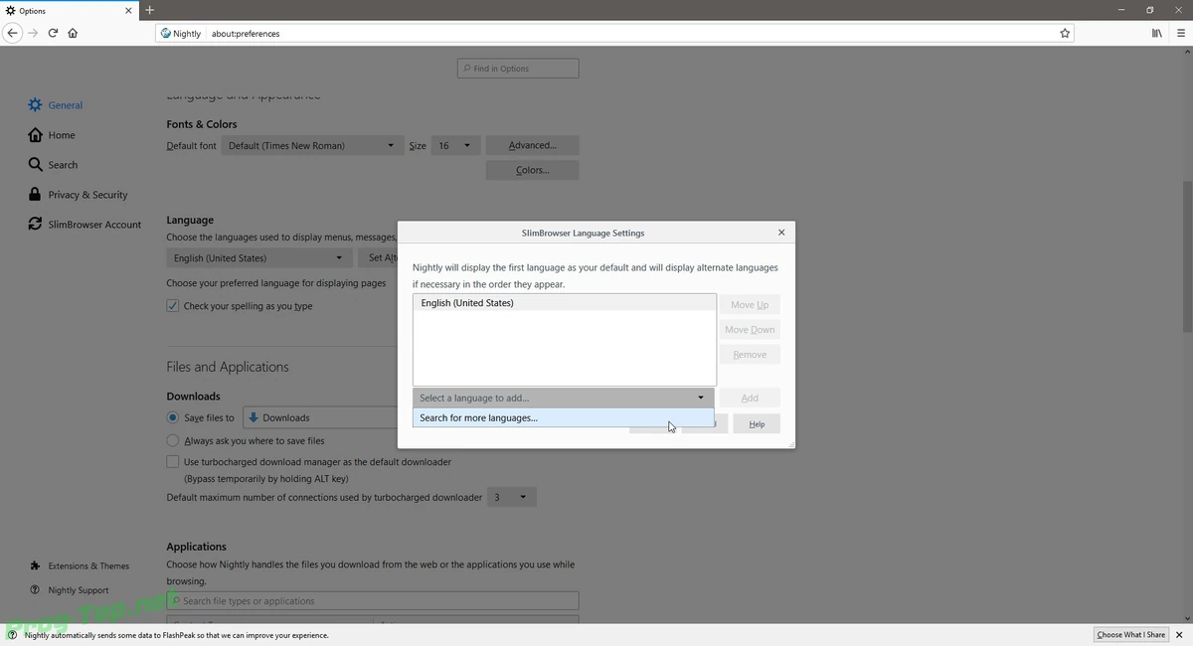Dismiss the data sharing notification bar
1193x646 pixels.
click(x=1180, y=635)
